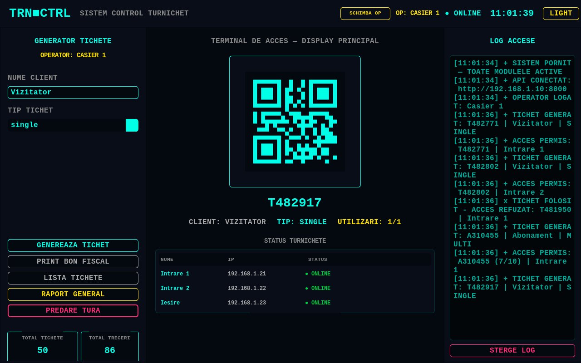
Task: Click IP address 192.168.1.23
Action: [247, 303]
